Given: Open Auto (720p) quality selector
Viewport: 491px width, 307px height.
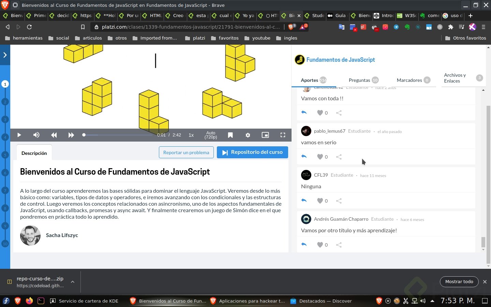Looking at the screenshot, I should tap(211, 135).
